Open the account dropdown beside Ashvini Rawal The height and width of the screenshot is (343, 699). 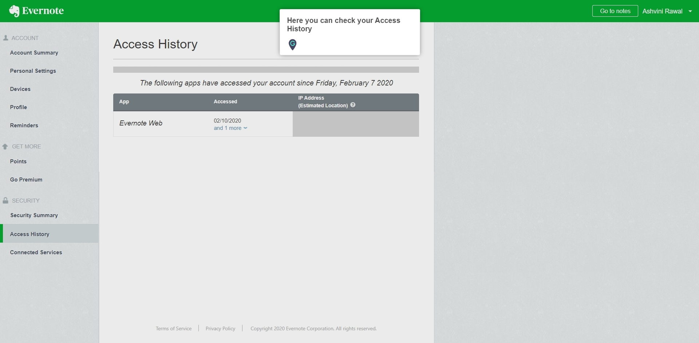pos(691,11)
